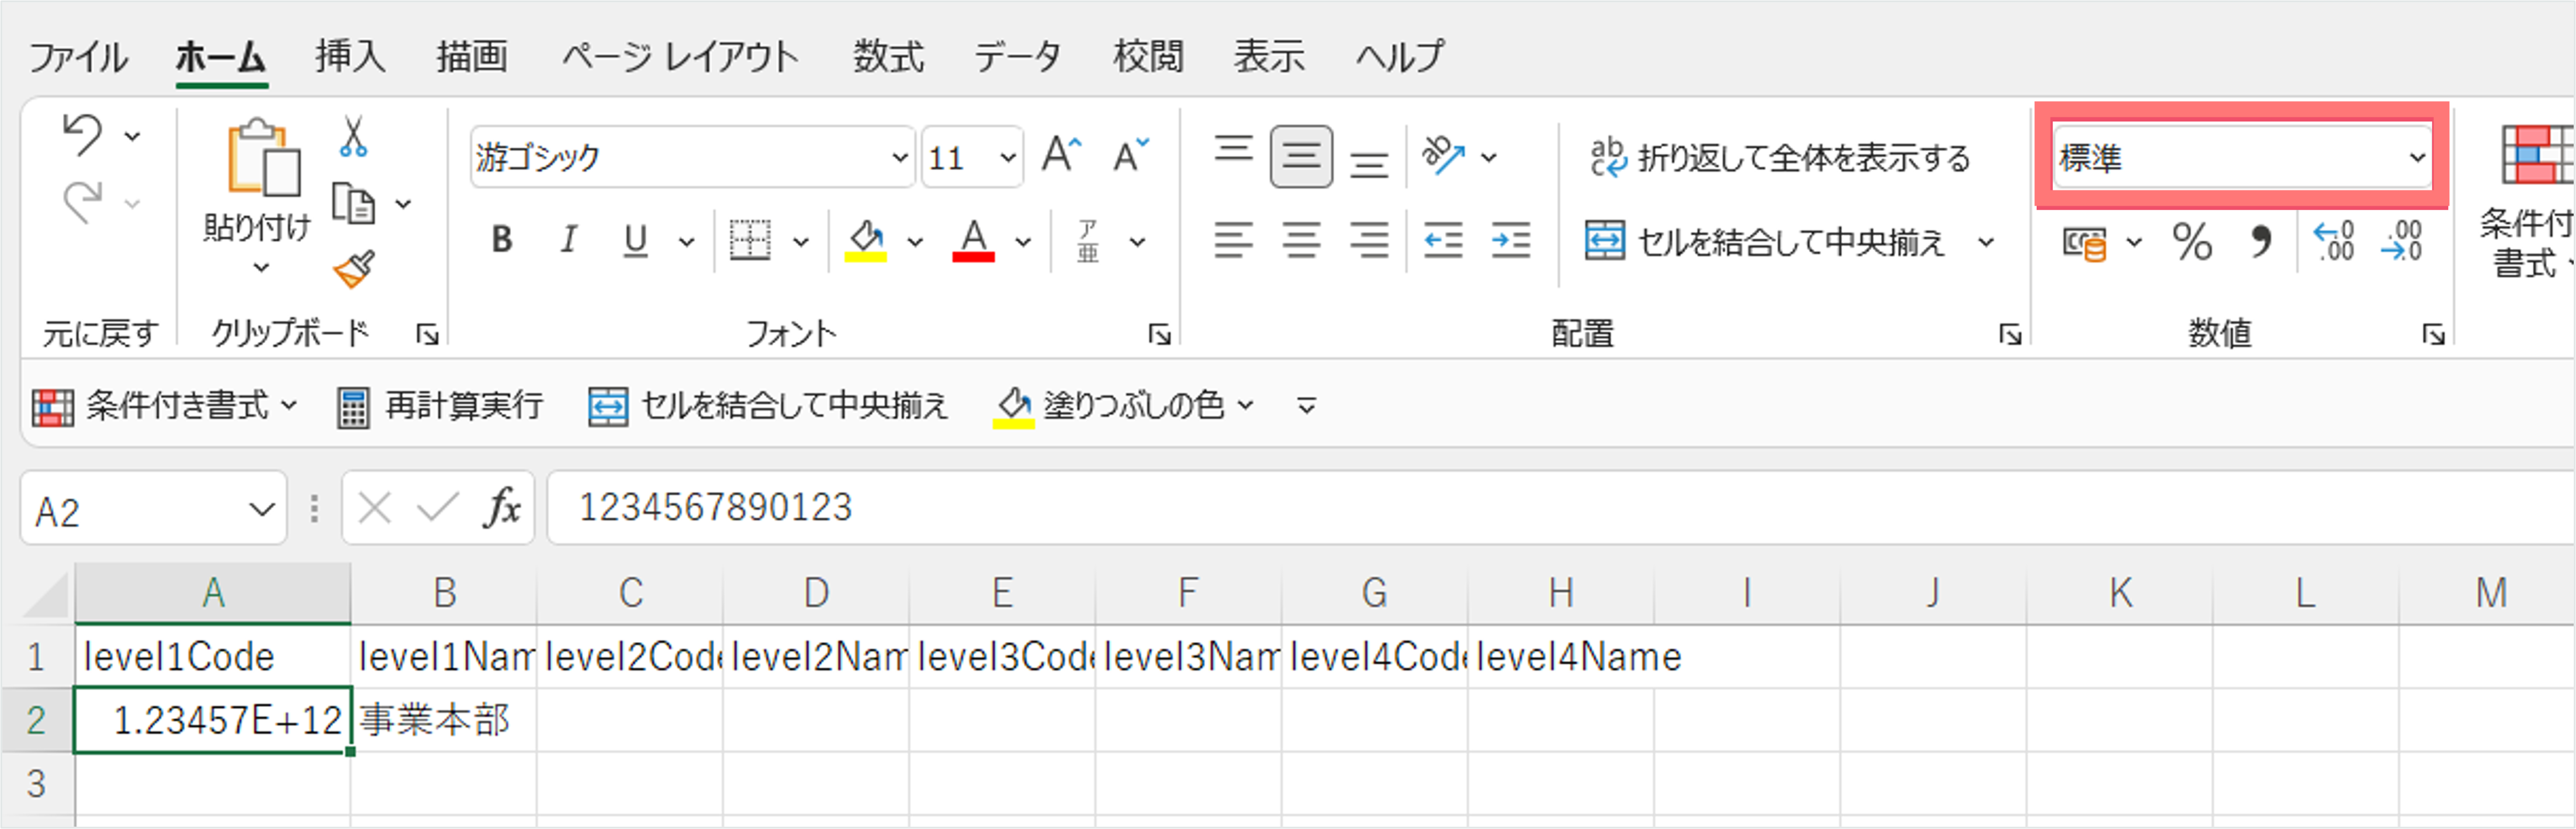Open Font group dialog launcher

(1160, 334)
